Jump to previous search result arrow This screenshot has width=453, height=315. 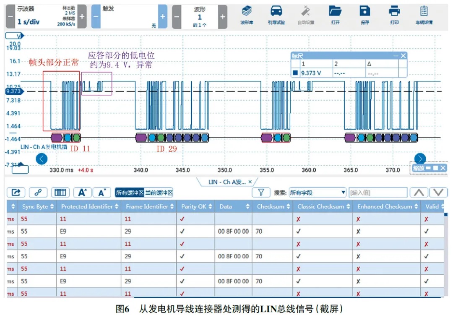[x=419, y=193]
